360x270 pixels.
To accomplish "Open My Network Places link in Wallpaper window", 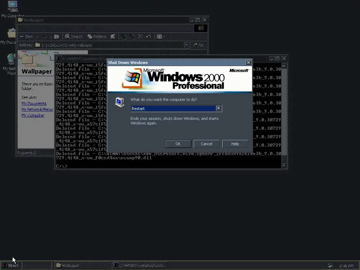I will 37,110.
